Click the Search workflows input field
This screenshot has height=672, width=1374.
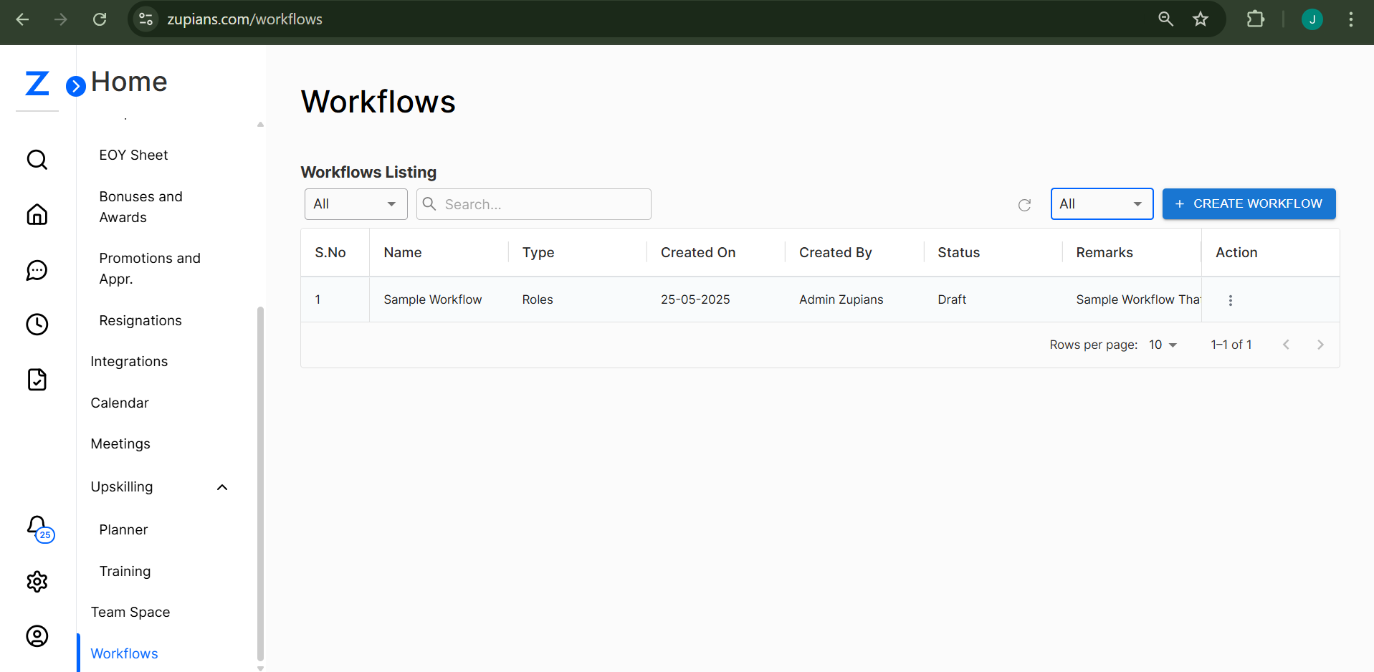534,203
